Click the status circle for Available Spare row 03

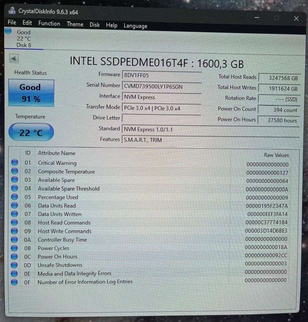(14, 180)
